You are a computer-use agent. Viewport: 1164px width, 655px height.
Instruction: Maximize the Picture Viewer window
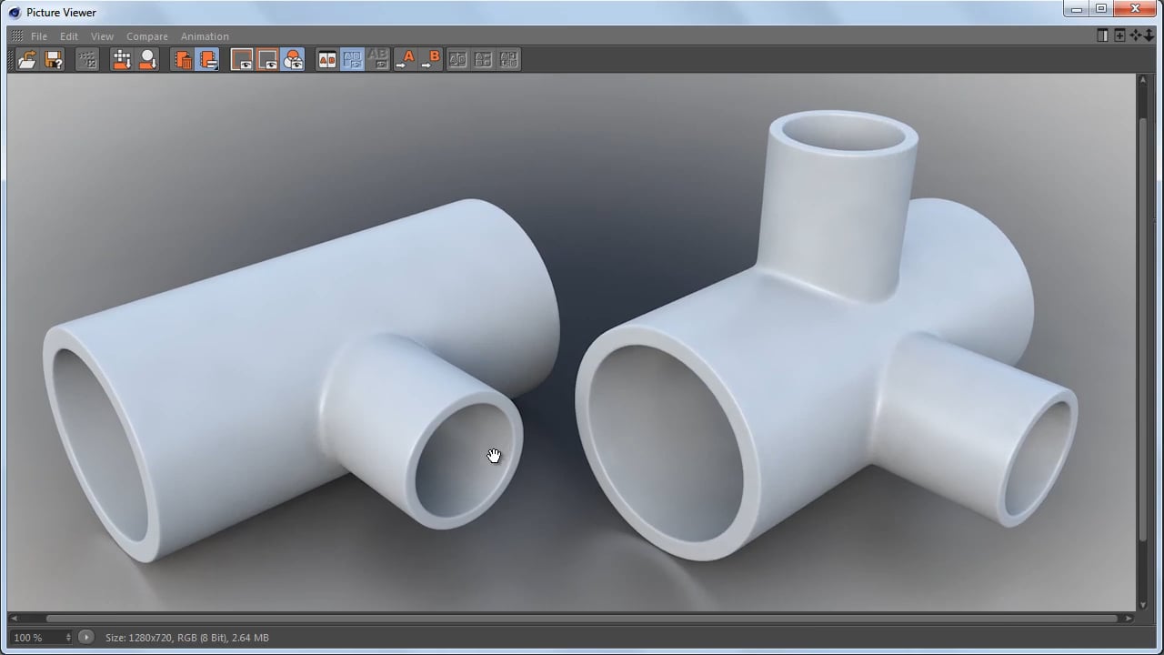tap(1101, 10)
